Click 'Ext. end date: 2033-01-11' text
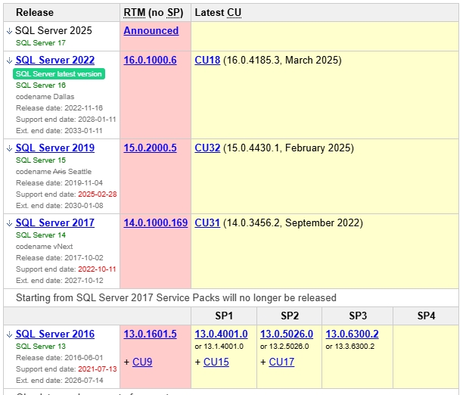 point(59,130)
